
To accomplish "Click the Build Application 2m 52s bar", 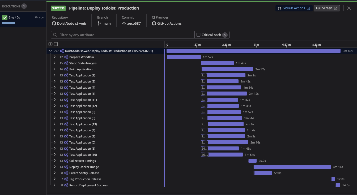I will click(227, 69).
